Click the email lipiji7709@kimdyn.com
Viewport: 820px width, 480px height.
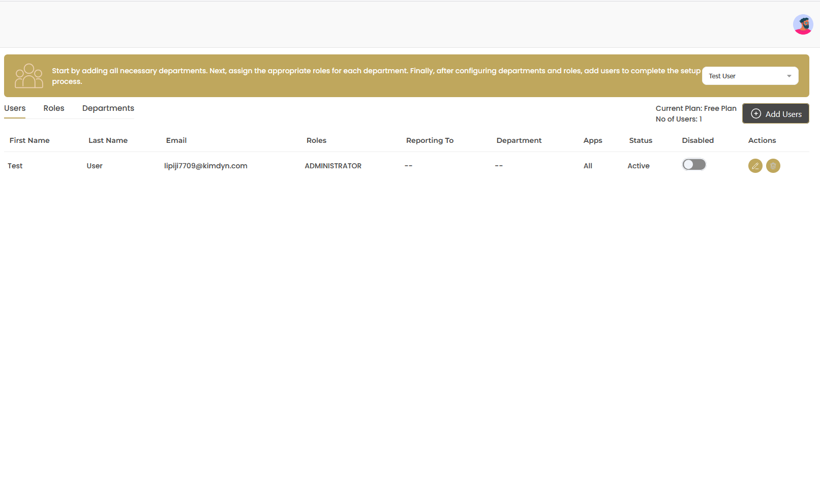[205, 166]
